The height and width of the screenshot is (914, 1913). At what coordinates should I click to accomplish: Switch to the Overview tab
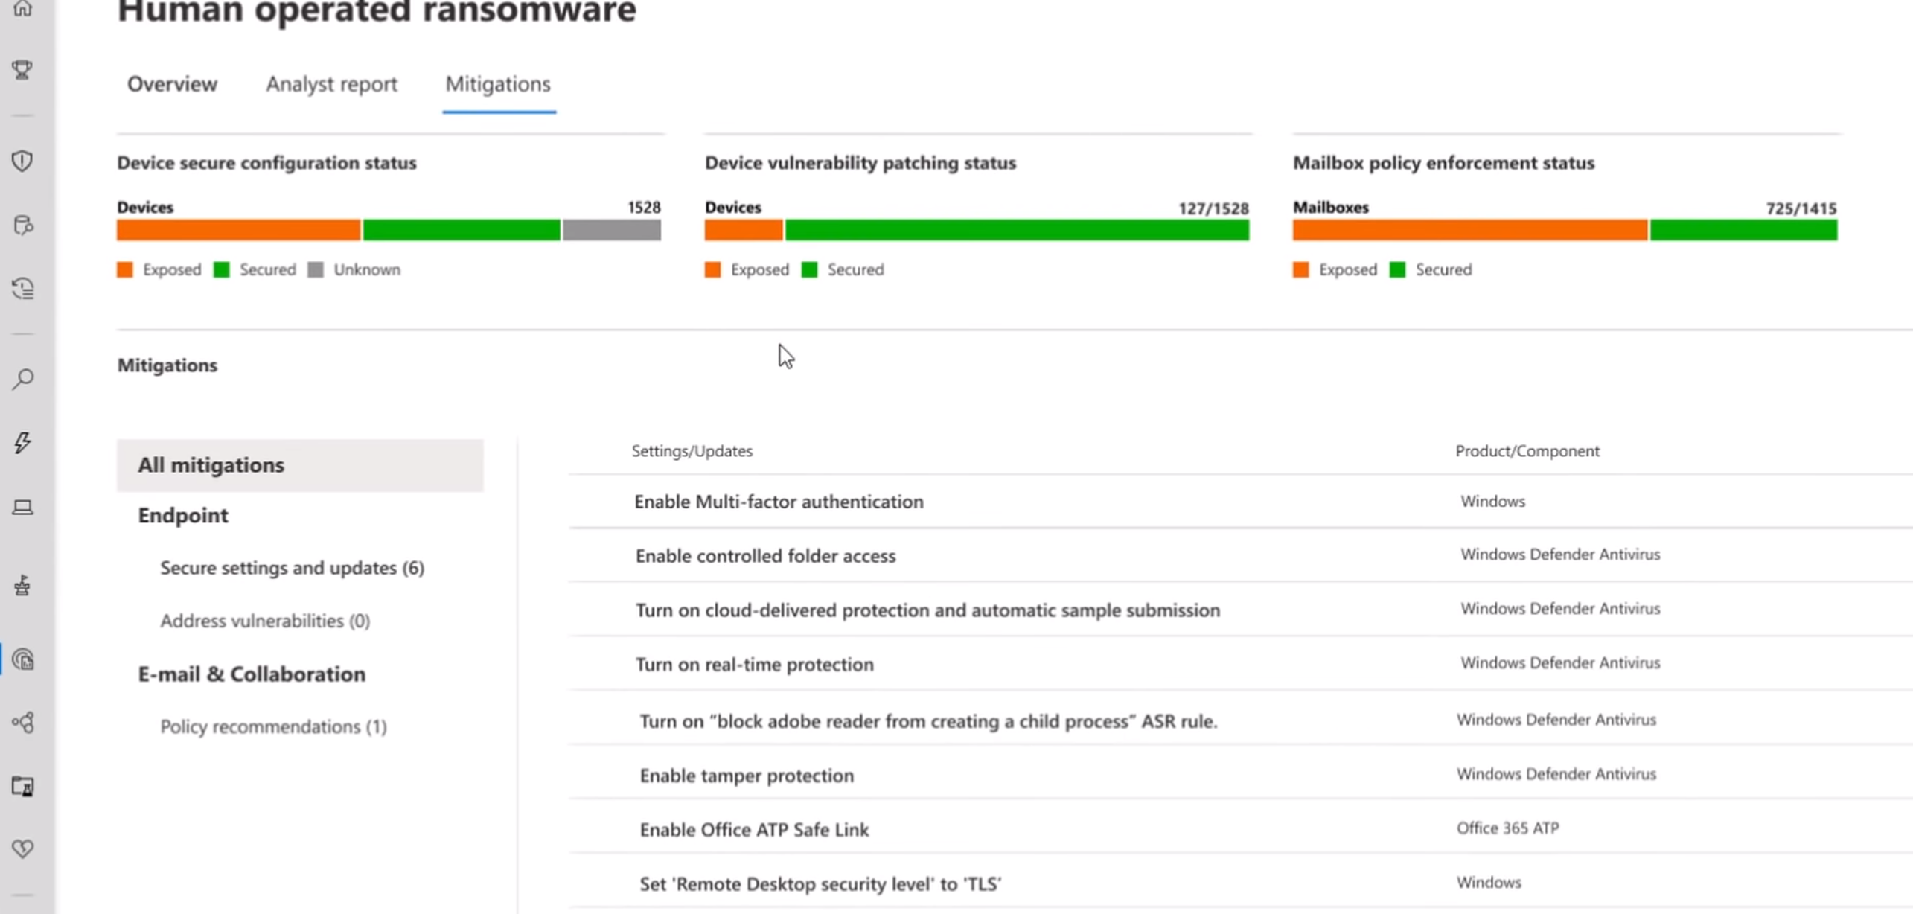(172, 84)
